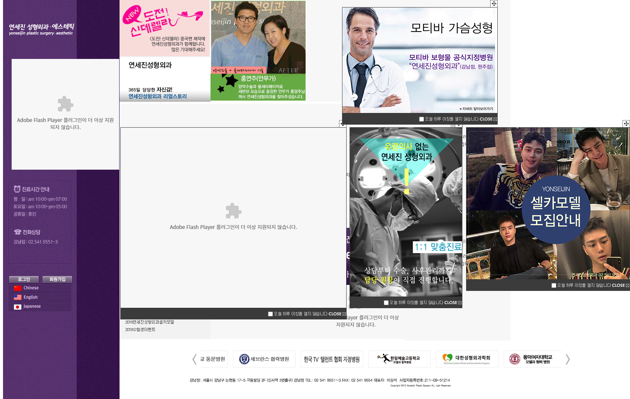The image size is (630, 399).
Task: Click the move handle icon on selfie model popup
Action: [626, 123]
